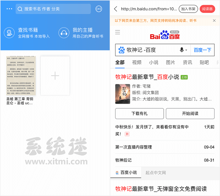Open the 圣墟 book thumbnail

(x=21, y=76)
